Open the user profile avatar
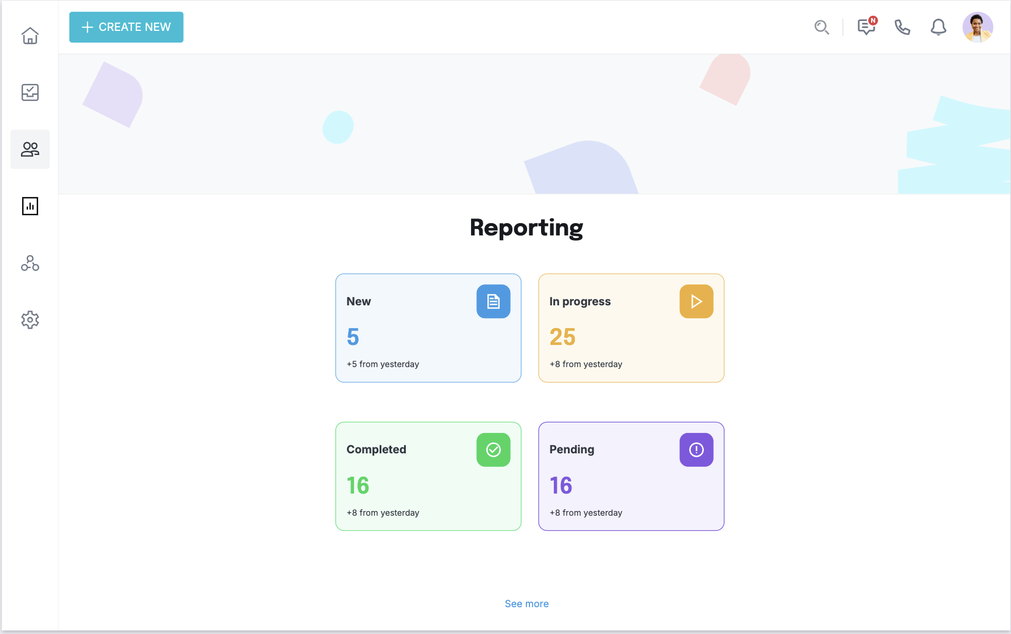The image size is (1011, 634). (977, 27)
